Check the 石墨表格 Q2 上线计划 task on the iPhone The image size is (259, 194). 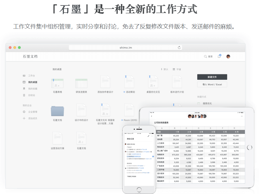click(127, 149)
